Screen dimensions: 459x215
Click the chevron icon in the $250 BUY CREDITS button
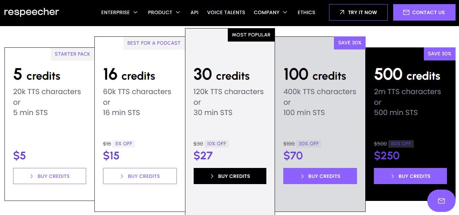392,176
